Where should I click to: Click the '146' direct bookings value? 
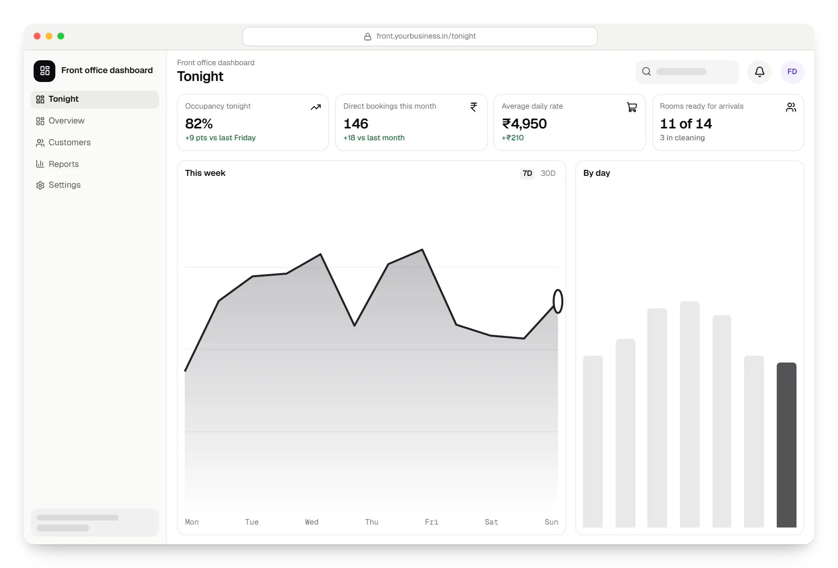click(356, 123)
